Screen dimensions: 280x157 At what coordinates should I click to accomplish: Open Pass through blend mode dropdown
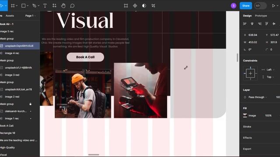coord(258,97)
